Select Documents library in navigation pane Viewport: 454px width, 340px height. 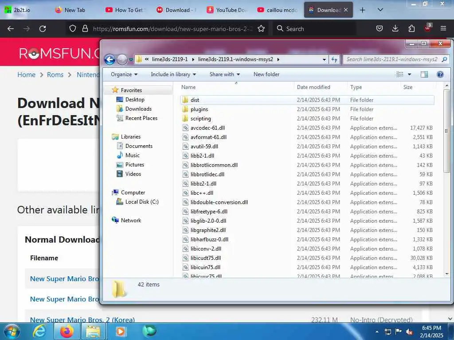[x=139, y=146]
